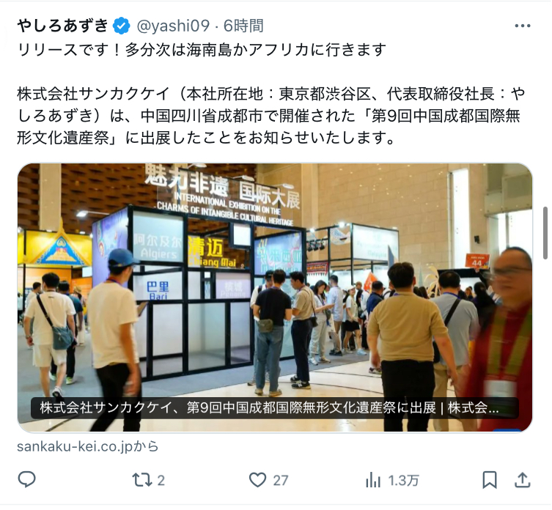Click the vertical scrollbar thumb

tap(545, 233)
